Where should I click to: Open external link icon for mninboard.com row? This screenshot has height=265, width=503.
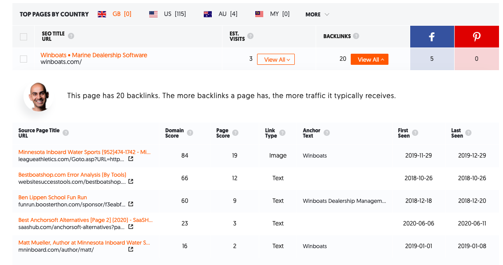[x=131, y=249]
